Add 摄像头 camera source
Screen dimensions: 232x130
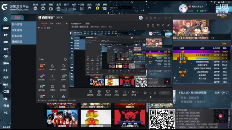(99, 93)
